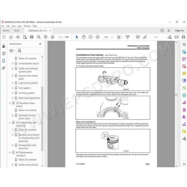
Task: Go to previous page arrow
Action: point(46,37)
